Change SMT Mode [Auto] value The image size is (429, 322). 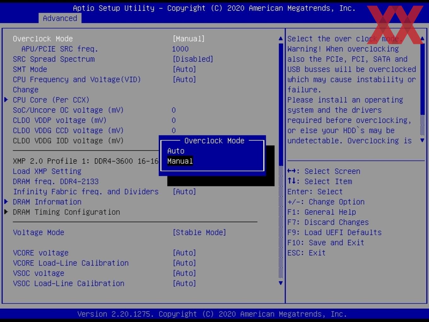point(184,69)
